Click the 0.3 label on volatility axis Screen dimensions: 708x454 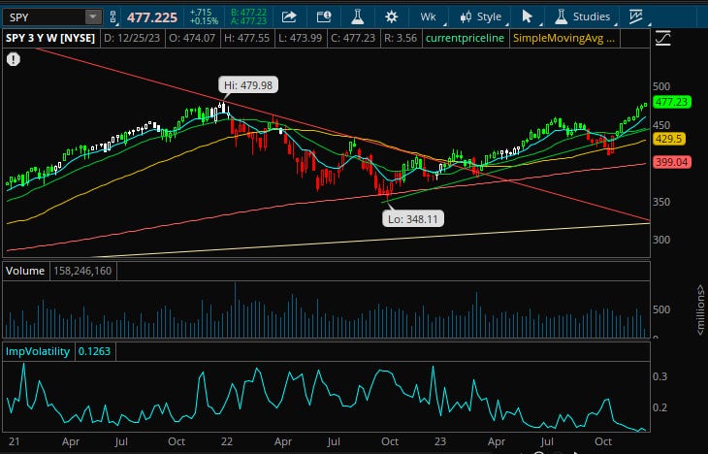coord(660,376)
